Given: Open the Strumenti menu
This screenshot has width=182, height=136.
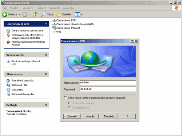Looking at the screenshot, I should point(54,8).
